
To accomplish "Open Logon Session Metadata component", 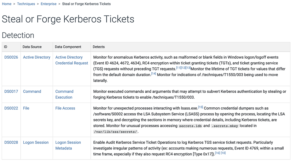I will (x=68, y=145).
